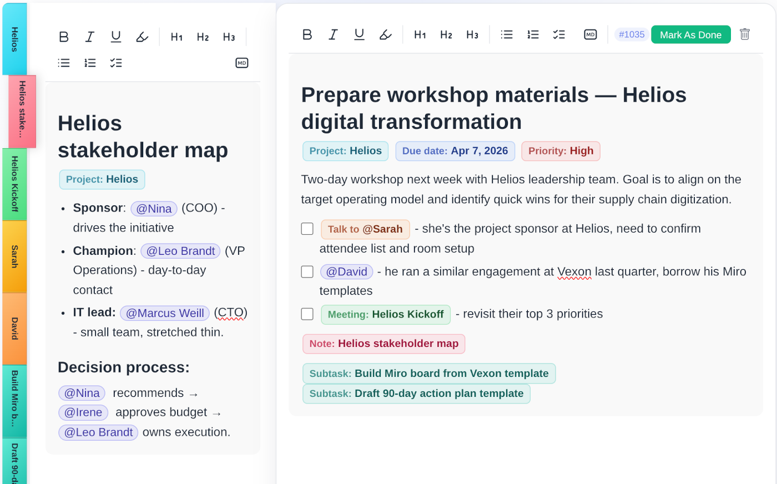
Task: Apply H2 heading in stakeholder map note toolbar
Action: click(203, 37)
